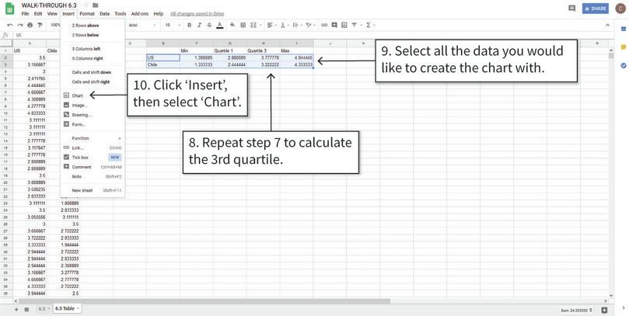Open the Calendar side panel icon
The height and width of the screenshot is (316, 629).
(x=624, y=29)
